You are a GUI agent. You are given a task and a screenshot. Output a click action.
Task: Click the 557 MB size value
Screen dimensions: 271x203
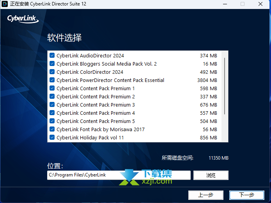[x=209, y=113]
